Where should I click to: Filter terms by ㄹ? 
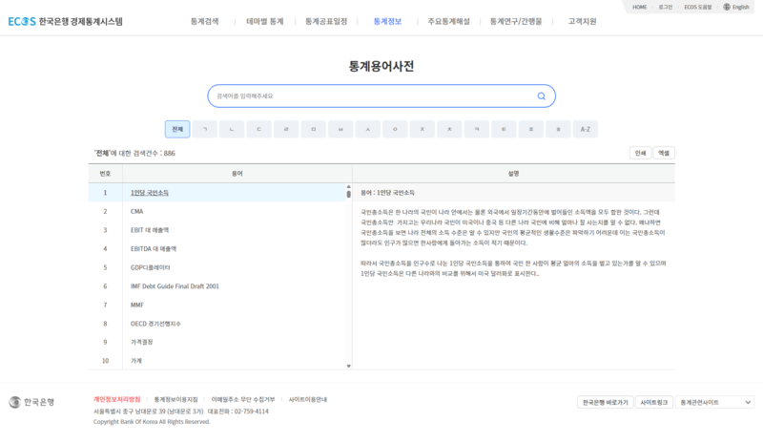(286, 129)
